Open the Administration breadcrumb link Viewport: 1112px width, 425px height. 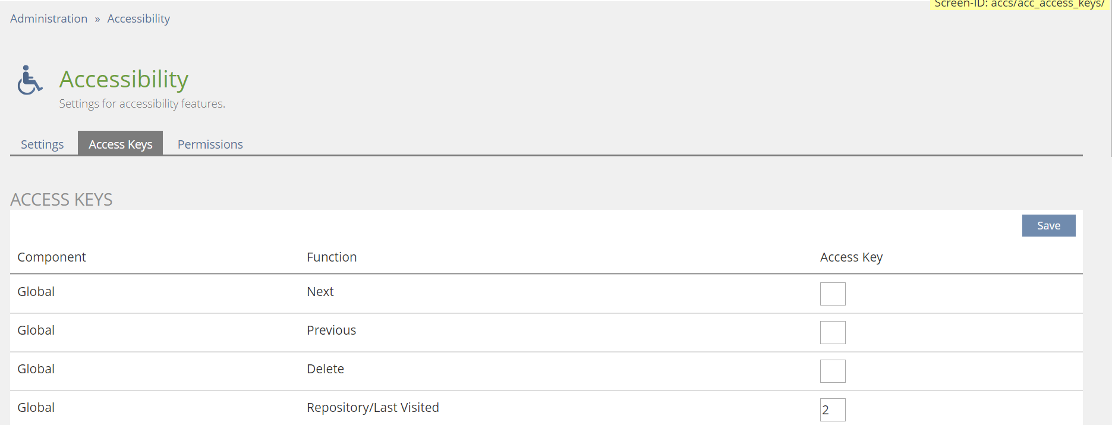49,19
